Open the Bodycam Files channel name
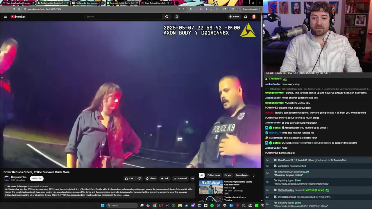Screen dimensions: 372x209 point(19,177)
